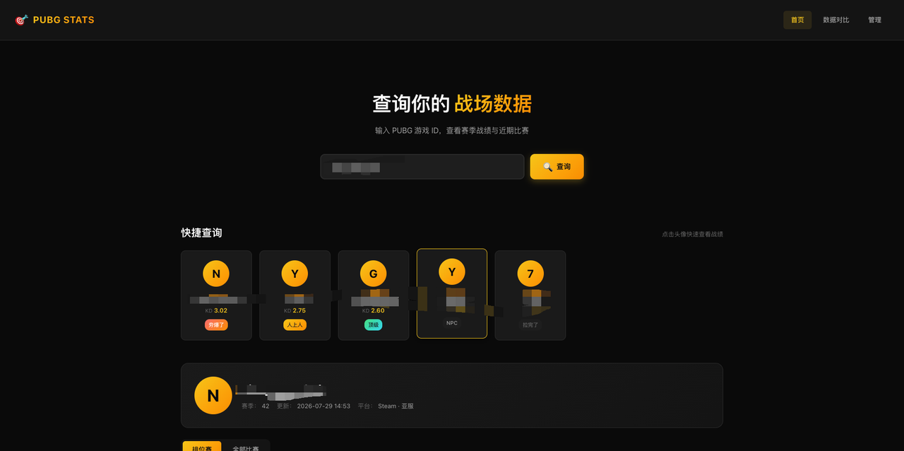This screenshot has width=904, height=451.
Task: Click the yellow 查询 search button
Action: (557, 167)
